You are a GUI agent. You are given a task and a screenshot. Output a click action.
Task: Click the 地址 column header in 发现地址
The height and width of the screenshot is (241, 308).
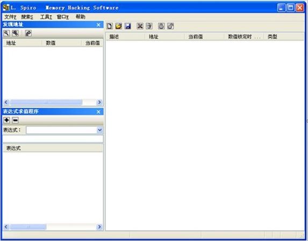tap(23, 43)
